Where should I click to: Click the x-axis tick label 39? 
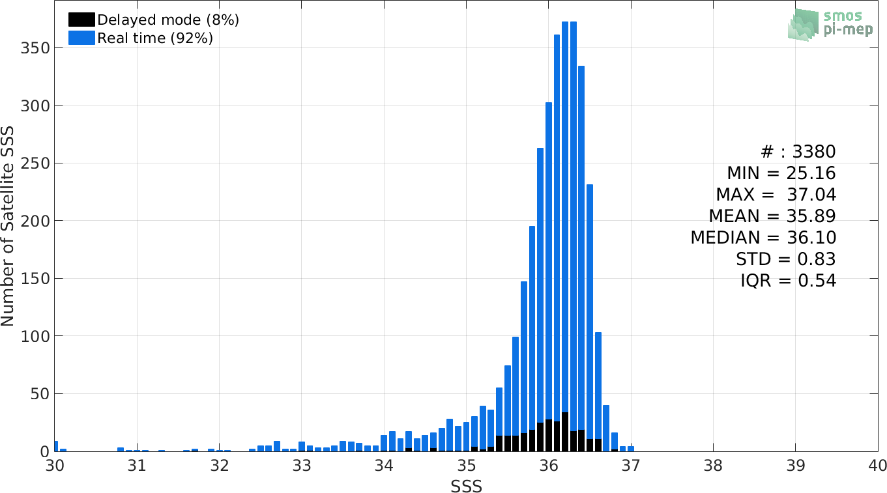pyautogui.click(x=796, y=466)
